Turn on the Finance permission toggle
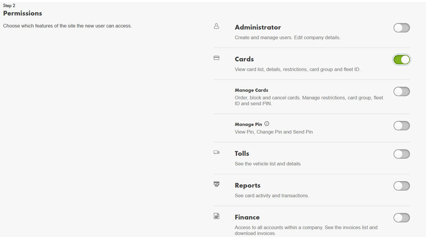Viewport: 426px width, 237px height. point(402,218)
